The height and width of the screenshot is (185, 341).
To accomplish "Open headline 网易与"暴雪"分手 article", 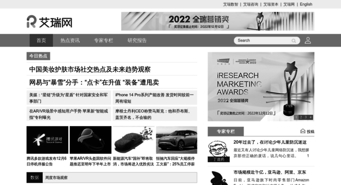I will coord(94,83).
